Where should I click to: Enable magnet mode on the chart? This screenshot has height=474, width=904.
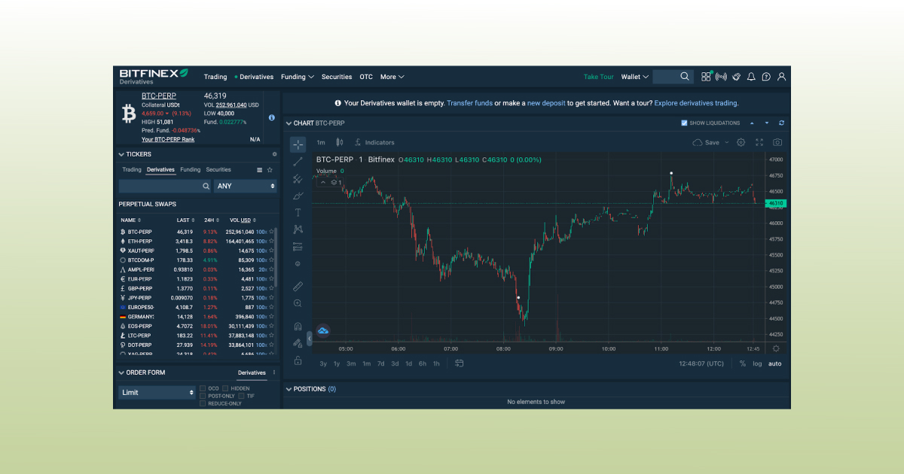[298, 324]
